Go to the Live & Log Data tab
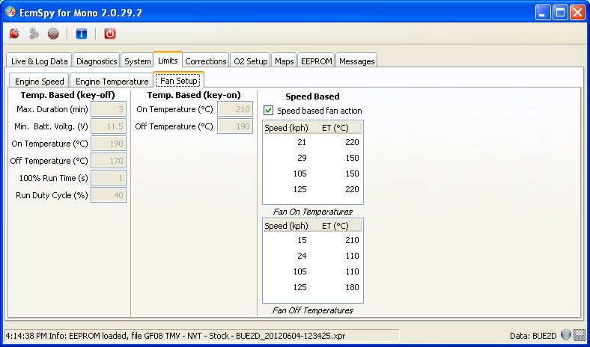 point(39,61)
